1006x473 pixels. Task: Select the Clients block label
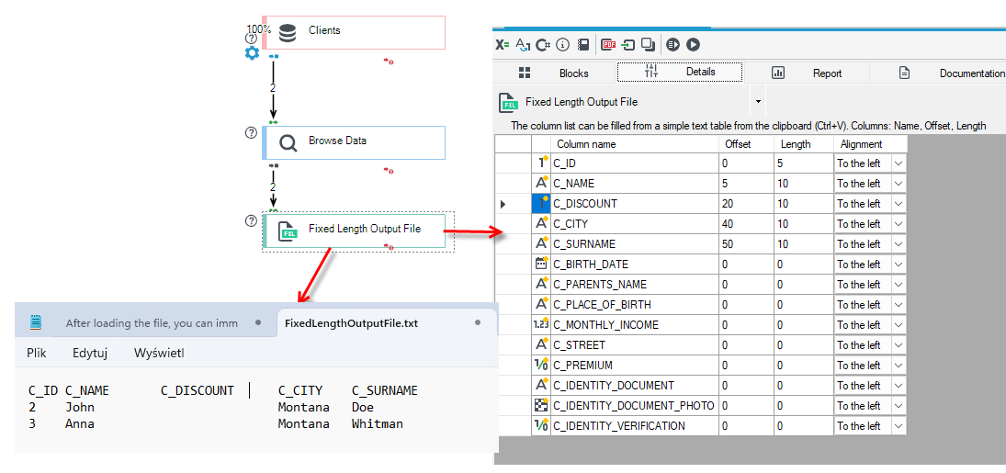click(x=324, y=30)
